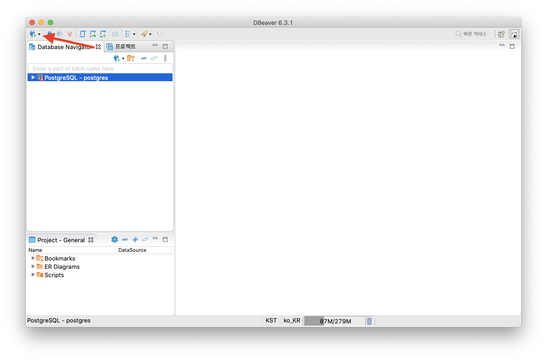Image resolution: width=547 pixels, height=361 pixels.
Task: Click the list-style transaction mode icon
Action: [128, 34]
